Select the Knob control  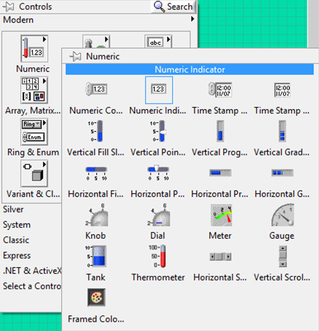pyautogui.click(x=97, y=215)
